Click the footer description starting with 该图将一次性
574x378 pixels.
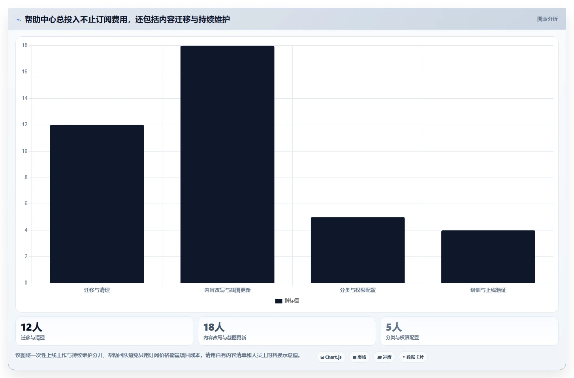tap(159, 355)
